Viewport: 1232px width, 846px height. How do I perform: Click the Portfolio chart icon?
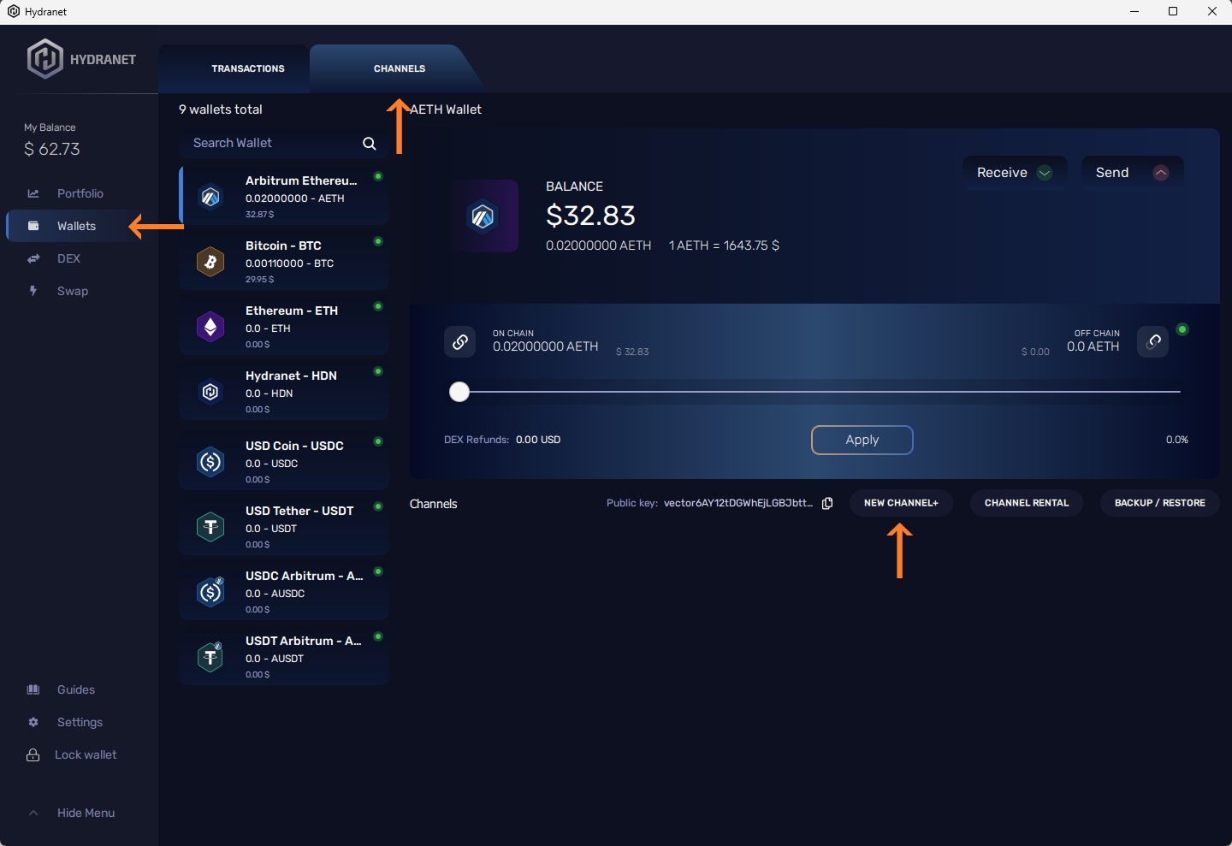coord(33,193)
